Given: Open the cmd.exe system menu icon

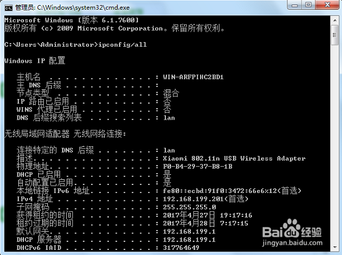Looking at the screenshot, I should click(x=9, y=8).
